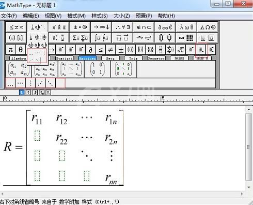Insert the theta symbol from small bar
Screen dimensions: 253x205
[x=21, y=50]
